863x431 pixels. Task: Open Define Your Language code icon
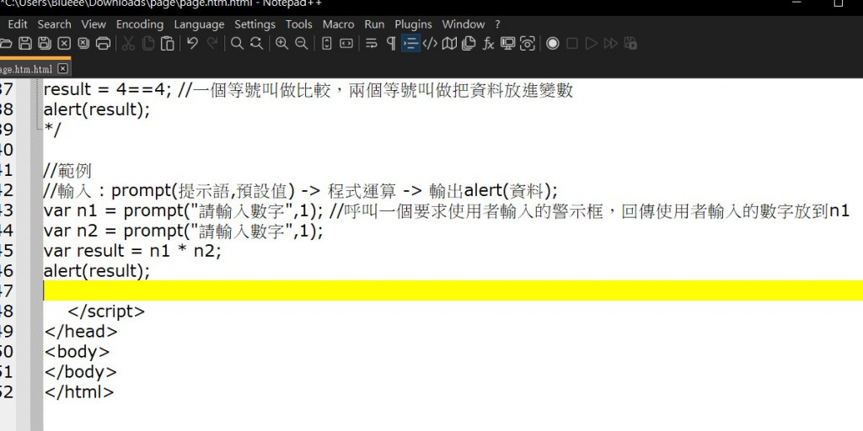pyautogui.click(x=430, y=44)
